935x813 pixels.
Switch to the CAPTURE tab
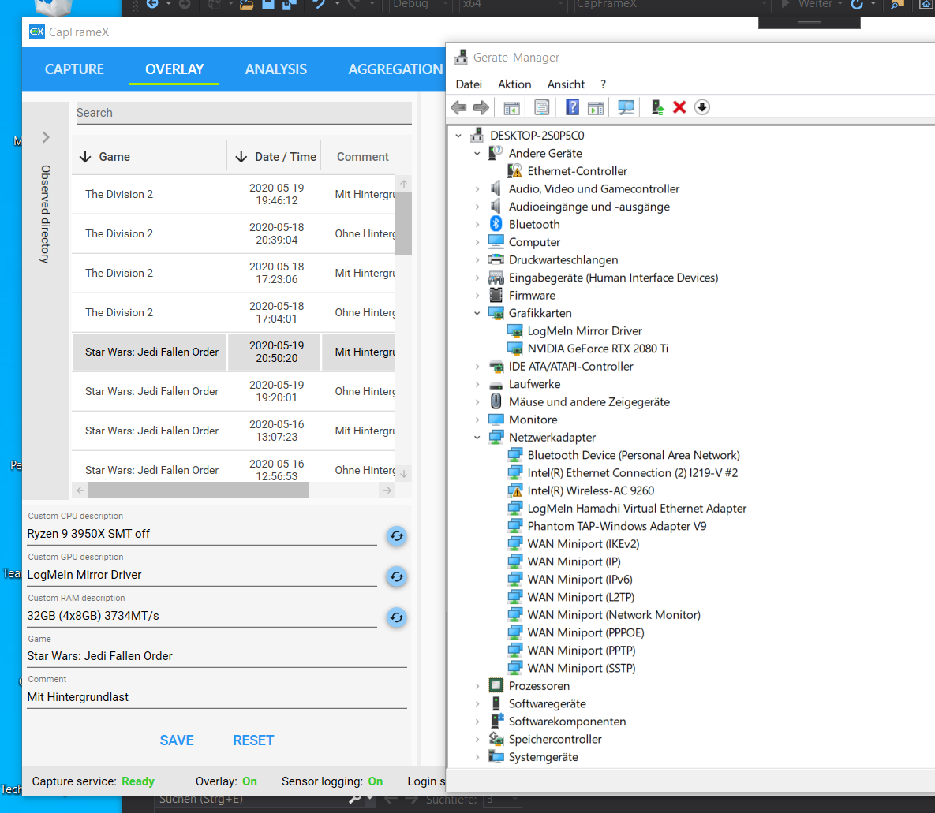(x=74, y=69)
